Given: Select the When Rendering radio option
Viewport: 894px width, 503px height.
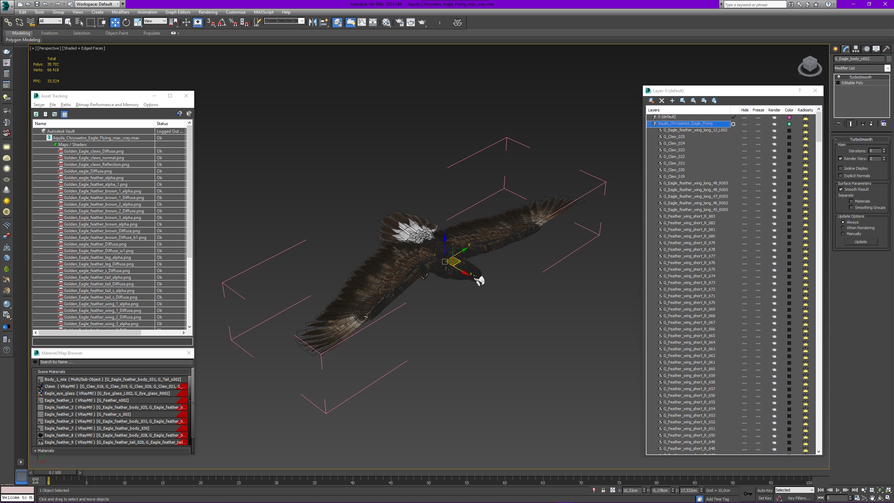Looking at the screenshot, I should point(843,228).
